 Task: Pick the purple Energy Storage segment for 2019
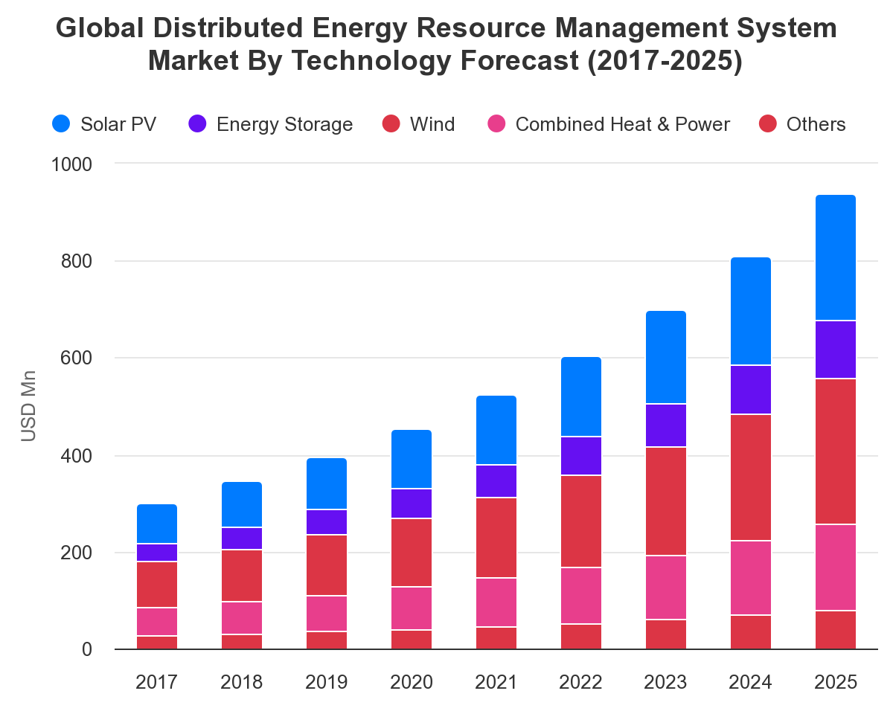[x=327, y=522]
